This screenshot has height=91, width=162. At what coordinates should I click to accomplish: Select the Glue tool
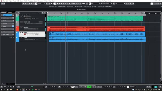66,4
